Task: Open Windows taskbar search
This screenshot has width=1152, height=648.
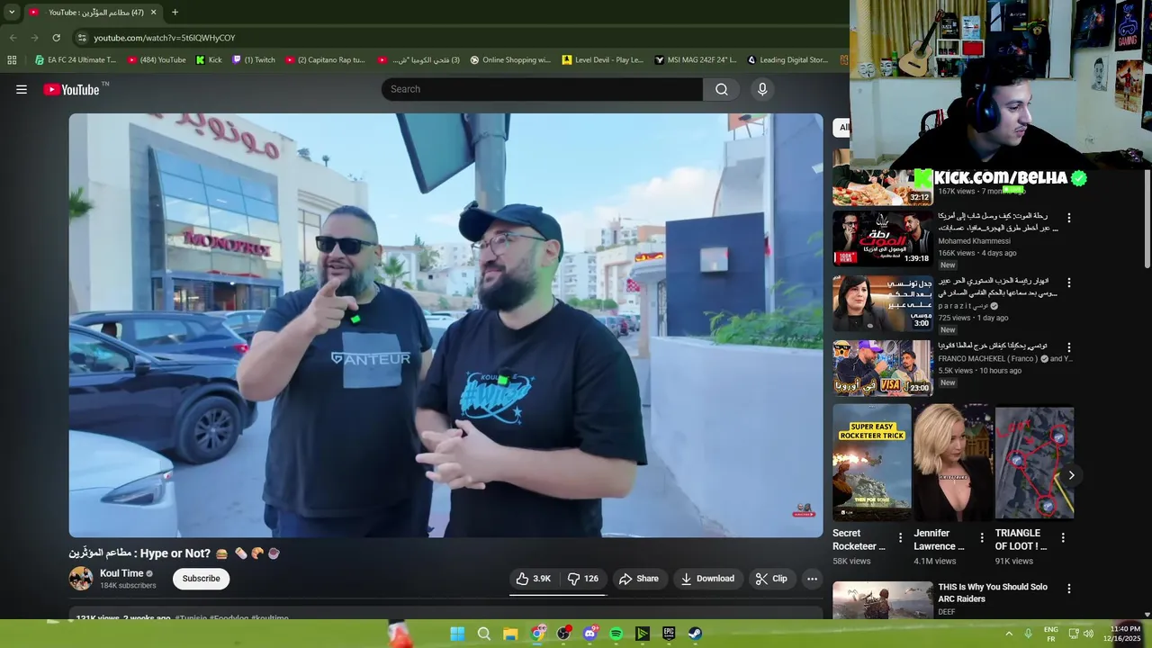Action: click(484, 634)
